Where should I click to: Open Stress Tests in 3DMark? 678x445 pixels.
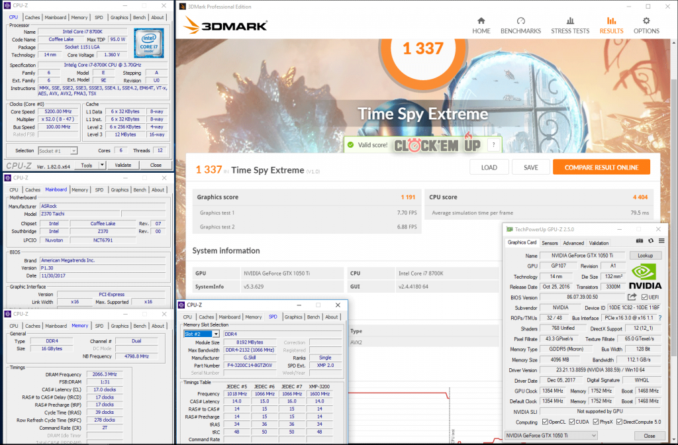pyautogui.click(x=570, y=25)
